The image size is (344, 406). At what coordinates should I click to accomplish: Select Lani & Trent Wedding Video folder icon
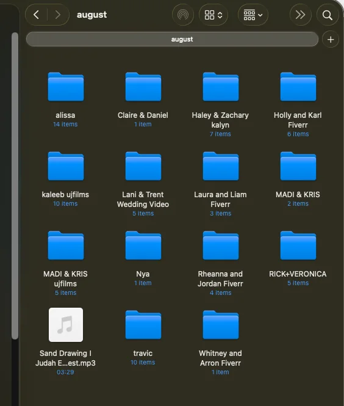tap(143, 166)
